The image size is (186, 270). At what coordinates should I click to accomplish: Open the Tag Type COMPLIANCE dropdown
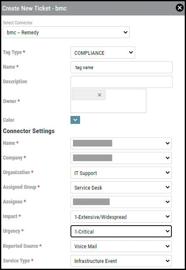click(x=103, y=52)
